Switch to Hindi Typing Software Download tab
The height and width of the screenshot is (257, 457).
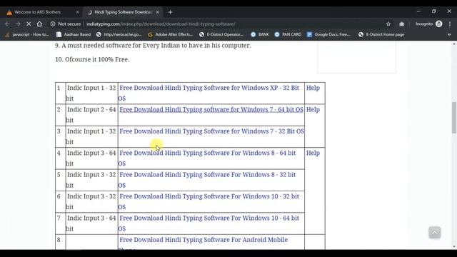coord(123,12)
